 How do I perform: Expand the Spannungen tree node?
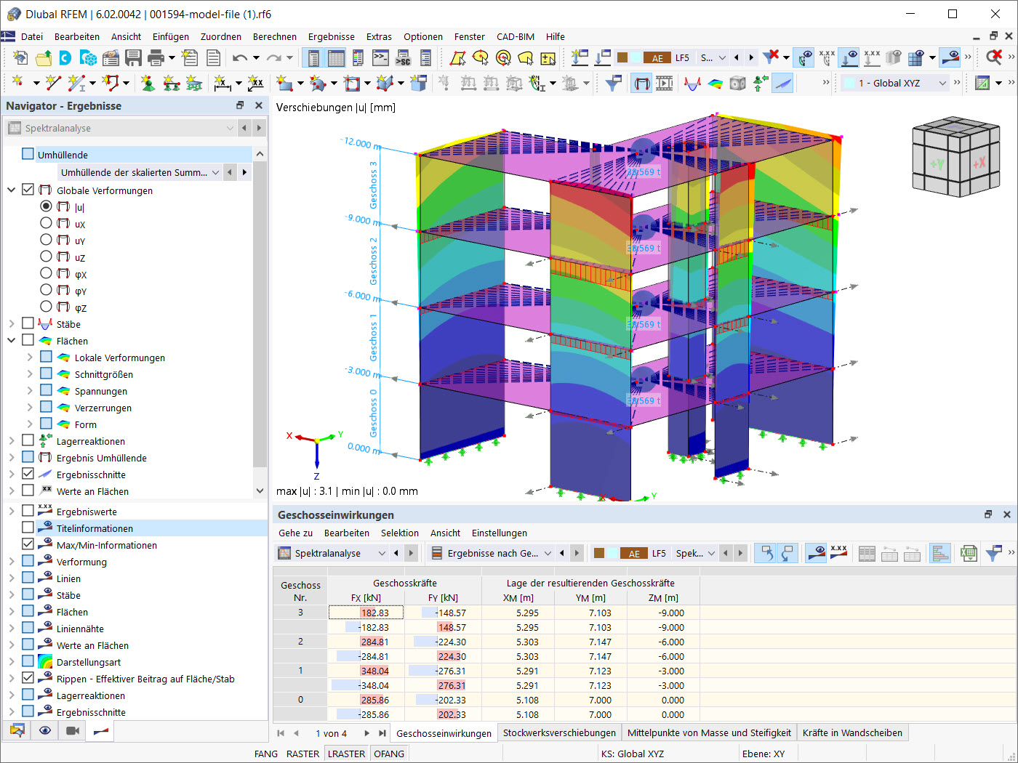tap(29, 391)
